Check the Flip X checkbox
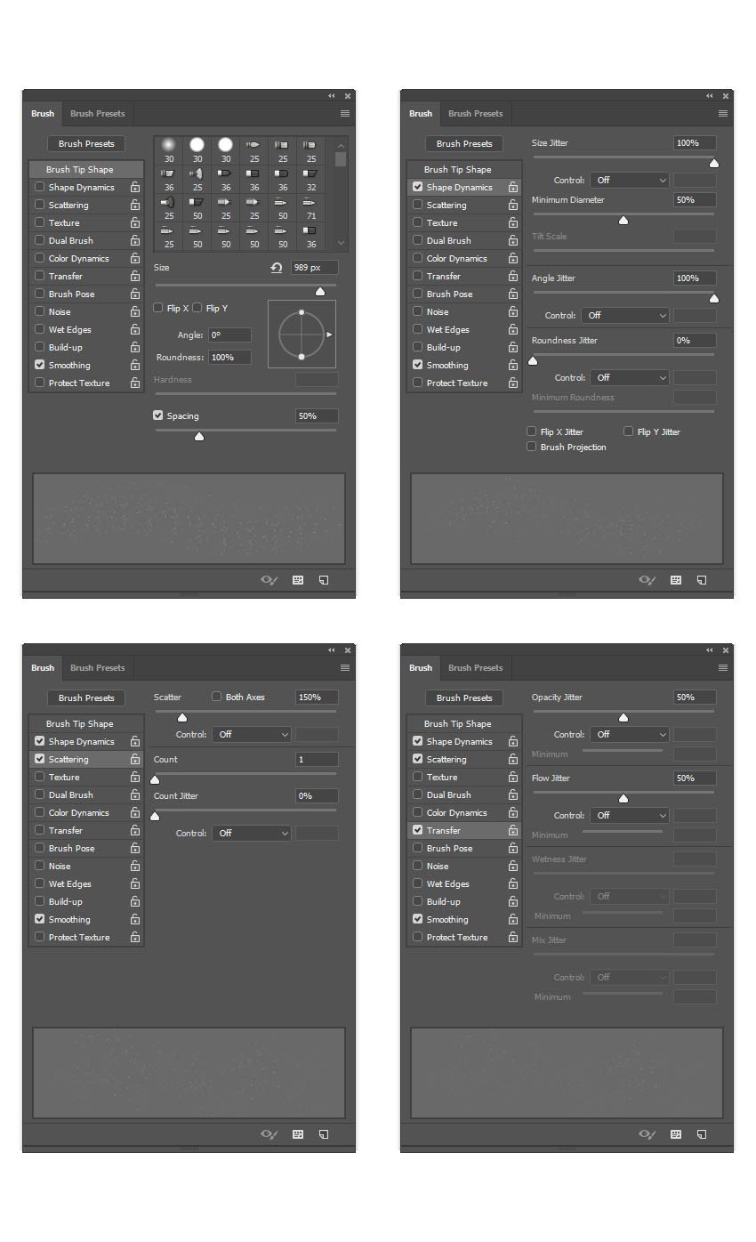Image resolution: width=756 pixels, height=1242 pixels. point(157,308)
